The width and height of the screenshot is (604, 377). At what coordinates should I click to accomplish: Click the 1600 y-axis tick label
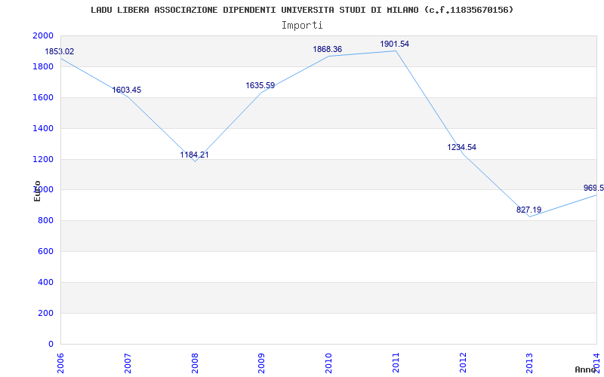point(43,97)
